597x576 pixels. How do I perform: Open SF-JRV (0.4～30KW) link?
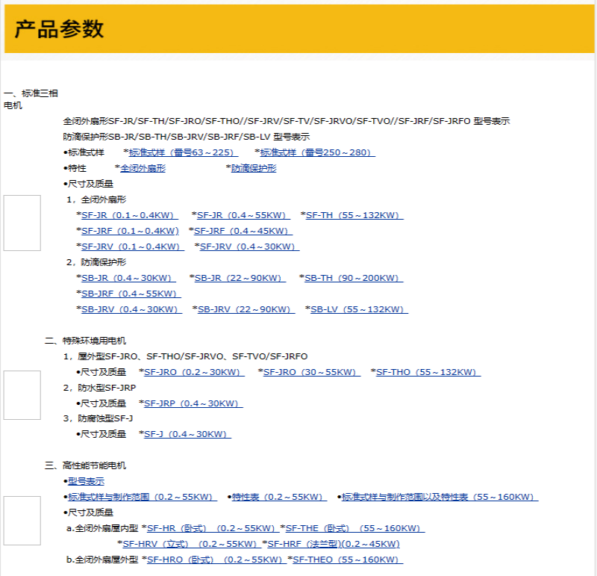click(249, 247)
